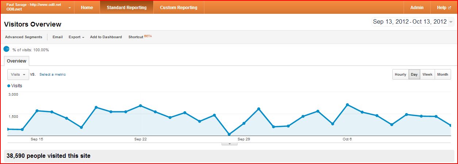Click the blue visits pie icon
The height and width of the screenshot is (164, 458).
7,49
